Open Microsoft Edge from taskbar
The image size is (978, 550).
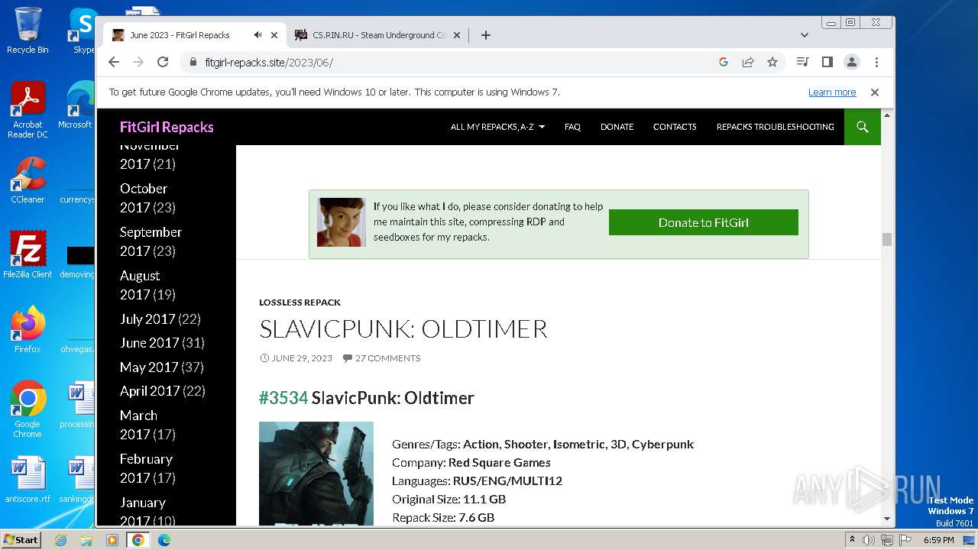pos(164,540)
